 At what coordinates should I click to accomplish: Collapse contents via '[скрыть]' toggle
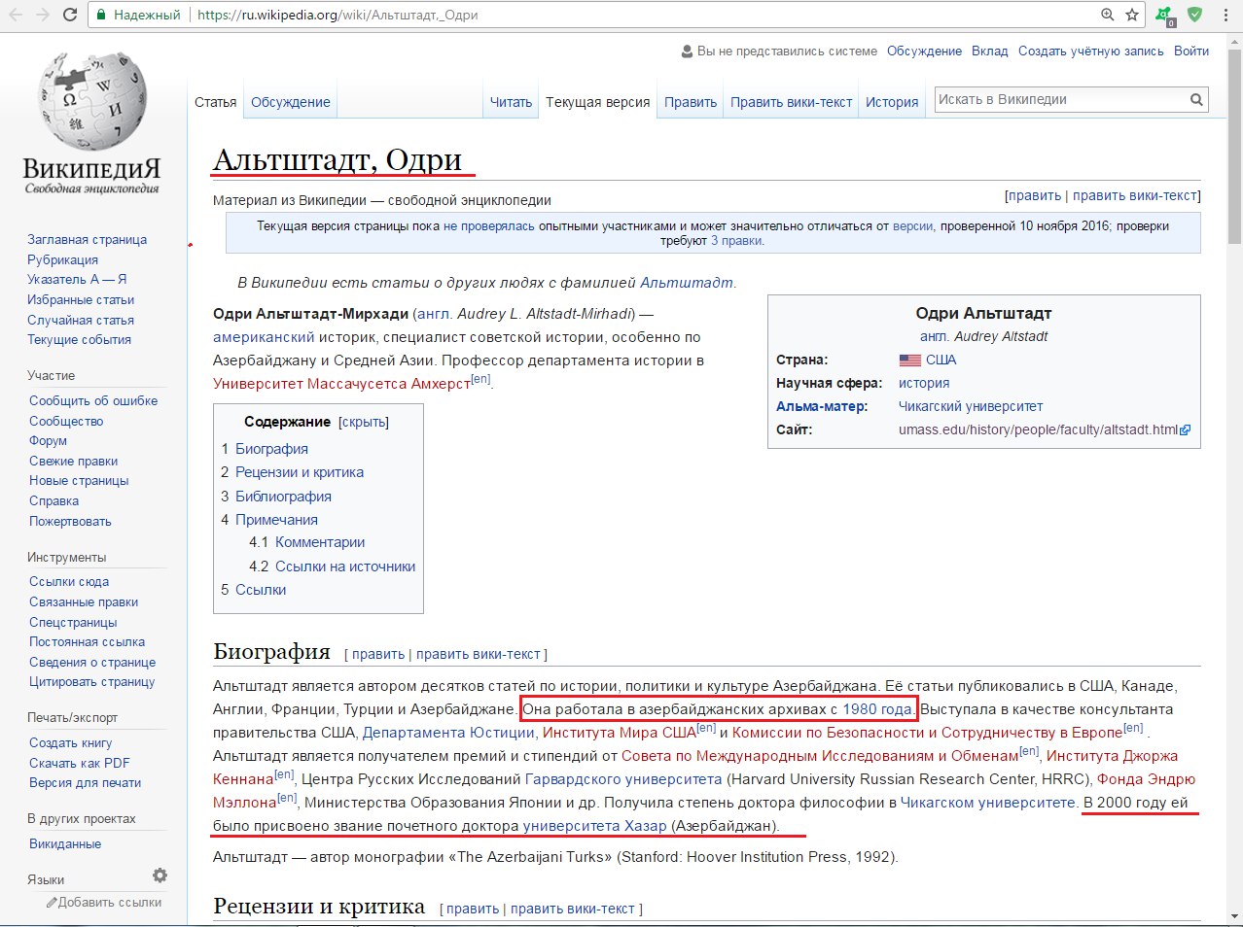[364, 423]
